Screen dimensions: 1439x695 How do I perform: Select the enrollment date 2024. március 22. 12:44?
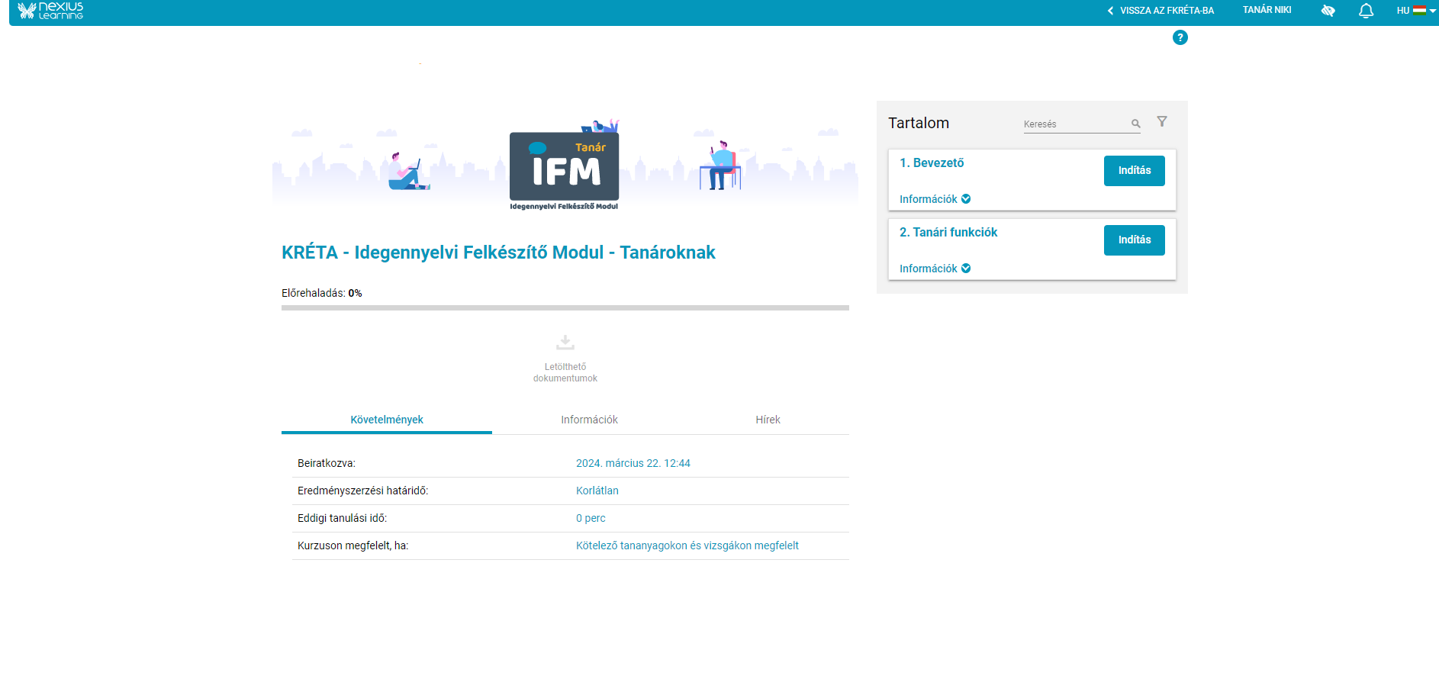pos(633,463)
